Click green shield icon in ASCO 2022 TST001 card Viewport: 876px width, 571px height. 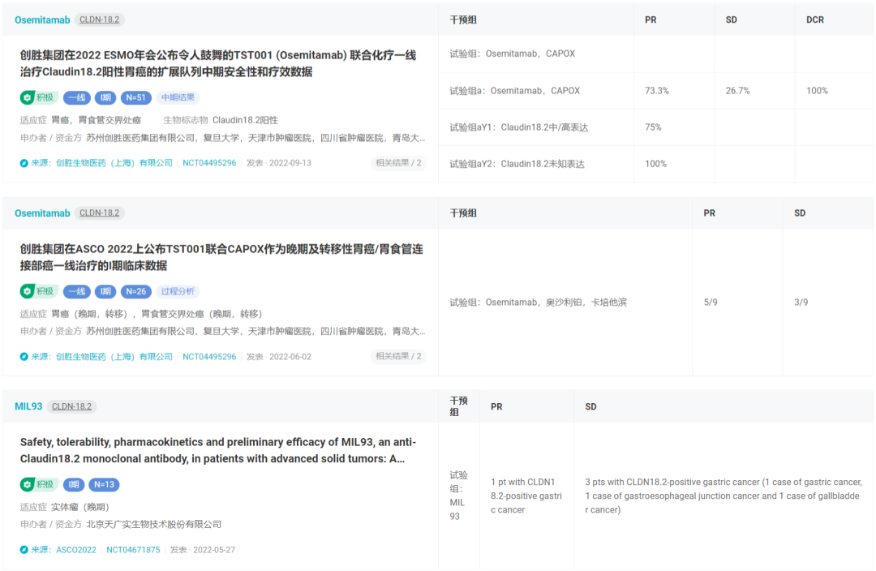point(28,291)
